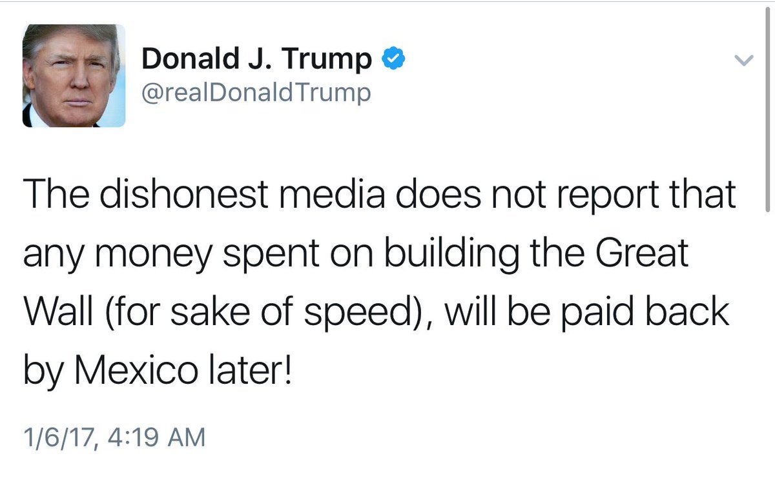Screen dimensions: 775x478
Task: Click the word "paid" in the tweet
Action: (597, 313)
